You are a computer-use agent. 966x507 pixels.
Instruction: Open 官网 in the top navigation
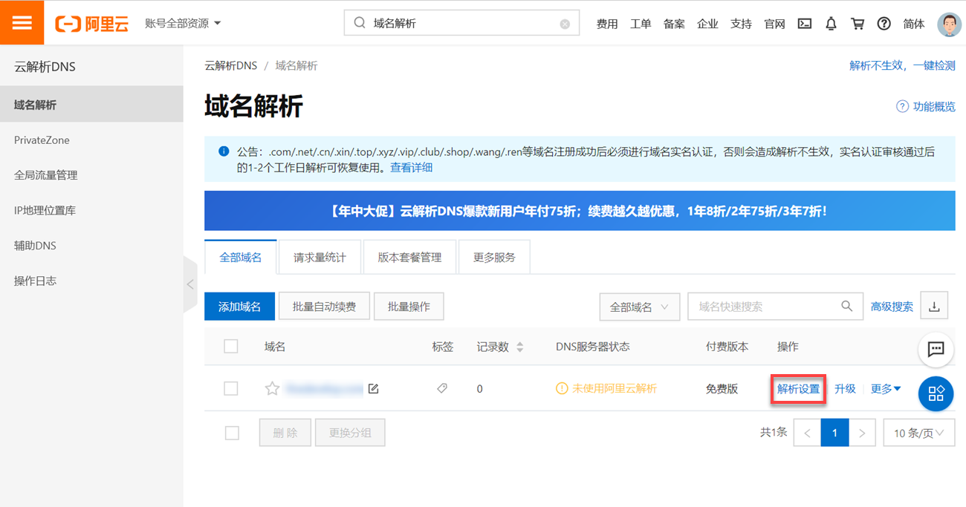pos(774,24)
